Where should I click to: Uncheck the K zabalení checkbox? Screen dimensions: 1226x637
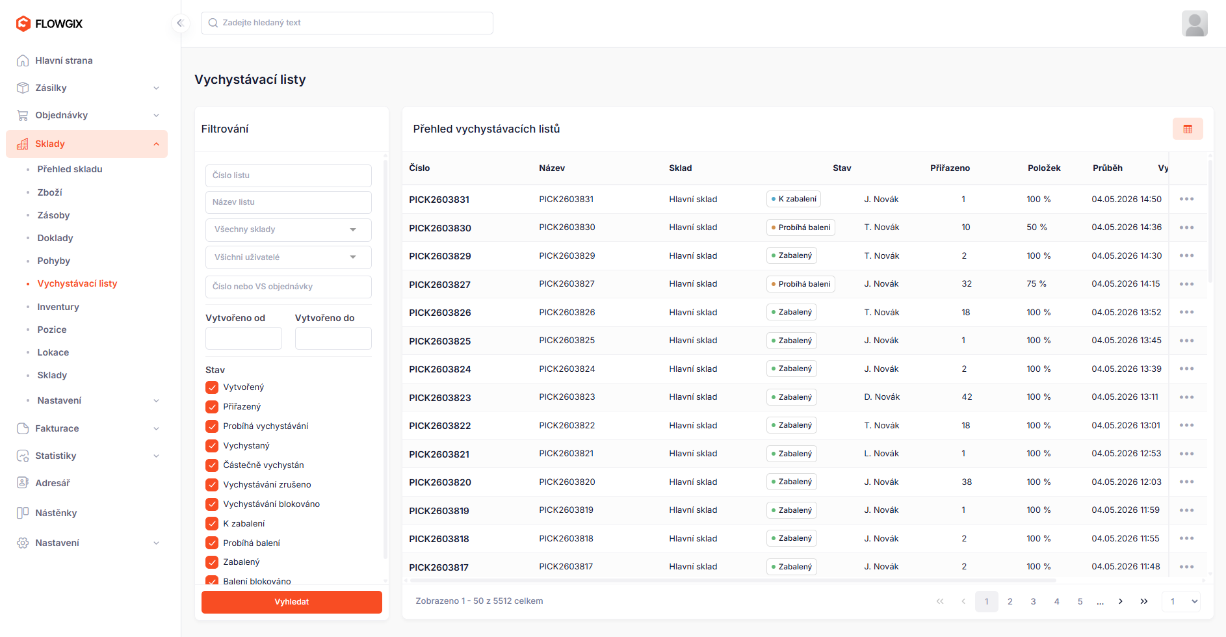click(212, 523)
